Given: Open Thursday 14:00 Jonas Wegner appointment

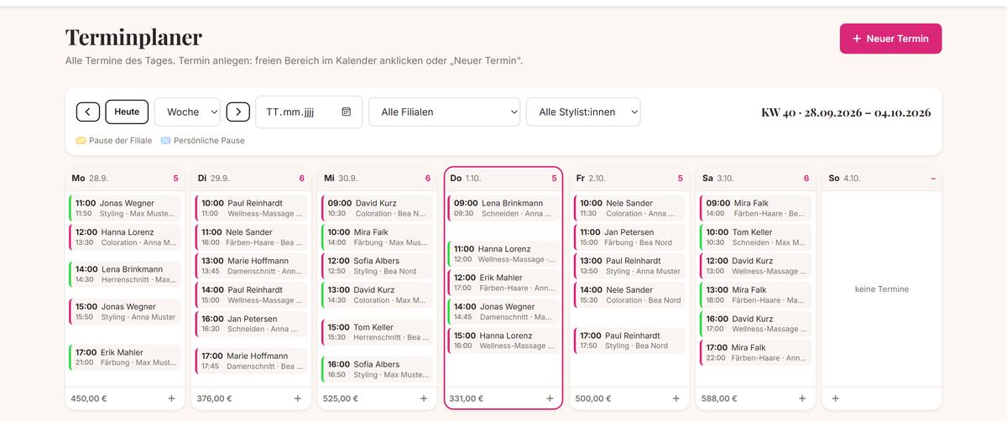Looking at the screenshot, I should [503, 312].
